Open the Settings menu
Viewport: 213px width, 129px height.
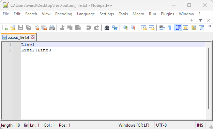click(107, 14)
